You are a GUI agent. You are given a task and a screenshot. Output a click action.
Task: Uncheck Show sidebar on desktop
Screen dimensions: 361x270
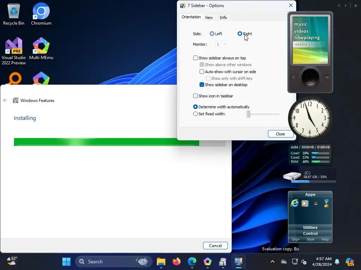[x=202, y=85]
